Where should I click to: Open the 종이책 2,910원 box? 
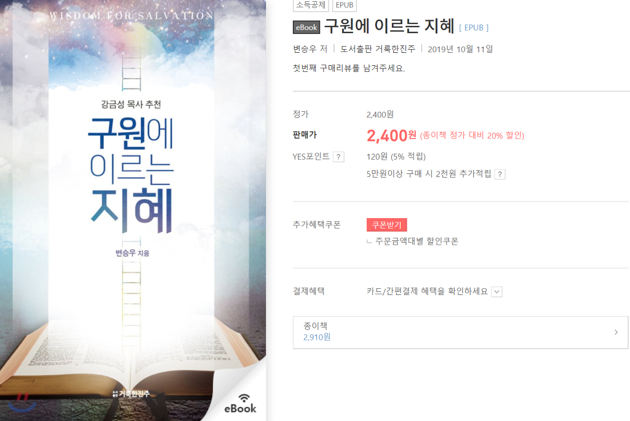460,332
